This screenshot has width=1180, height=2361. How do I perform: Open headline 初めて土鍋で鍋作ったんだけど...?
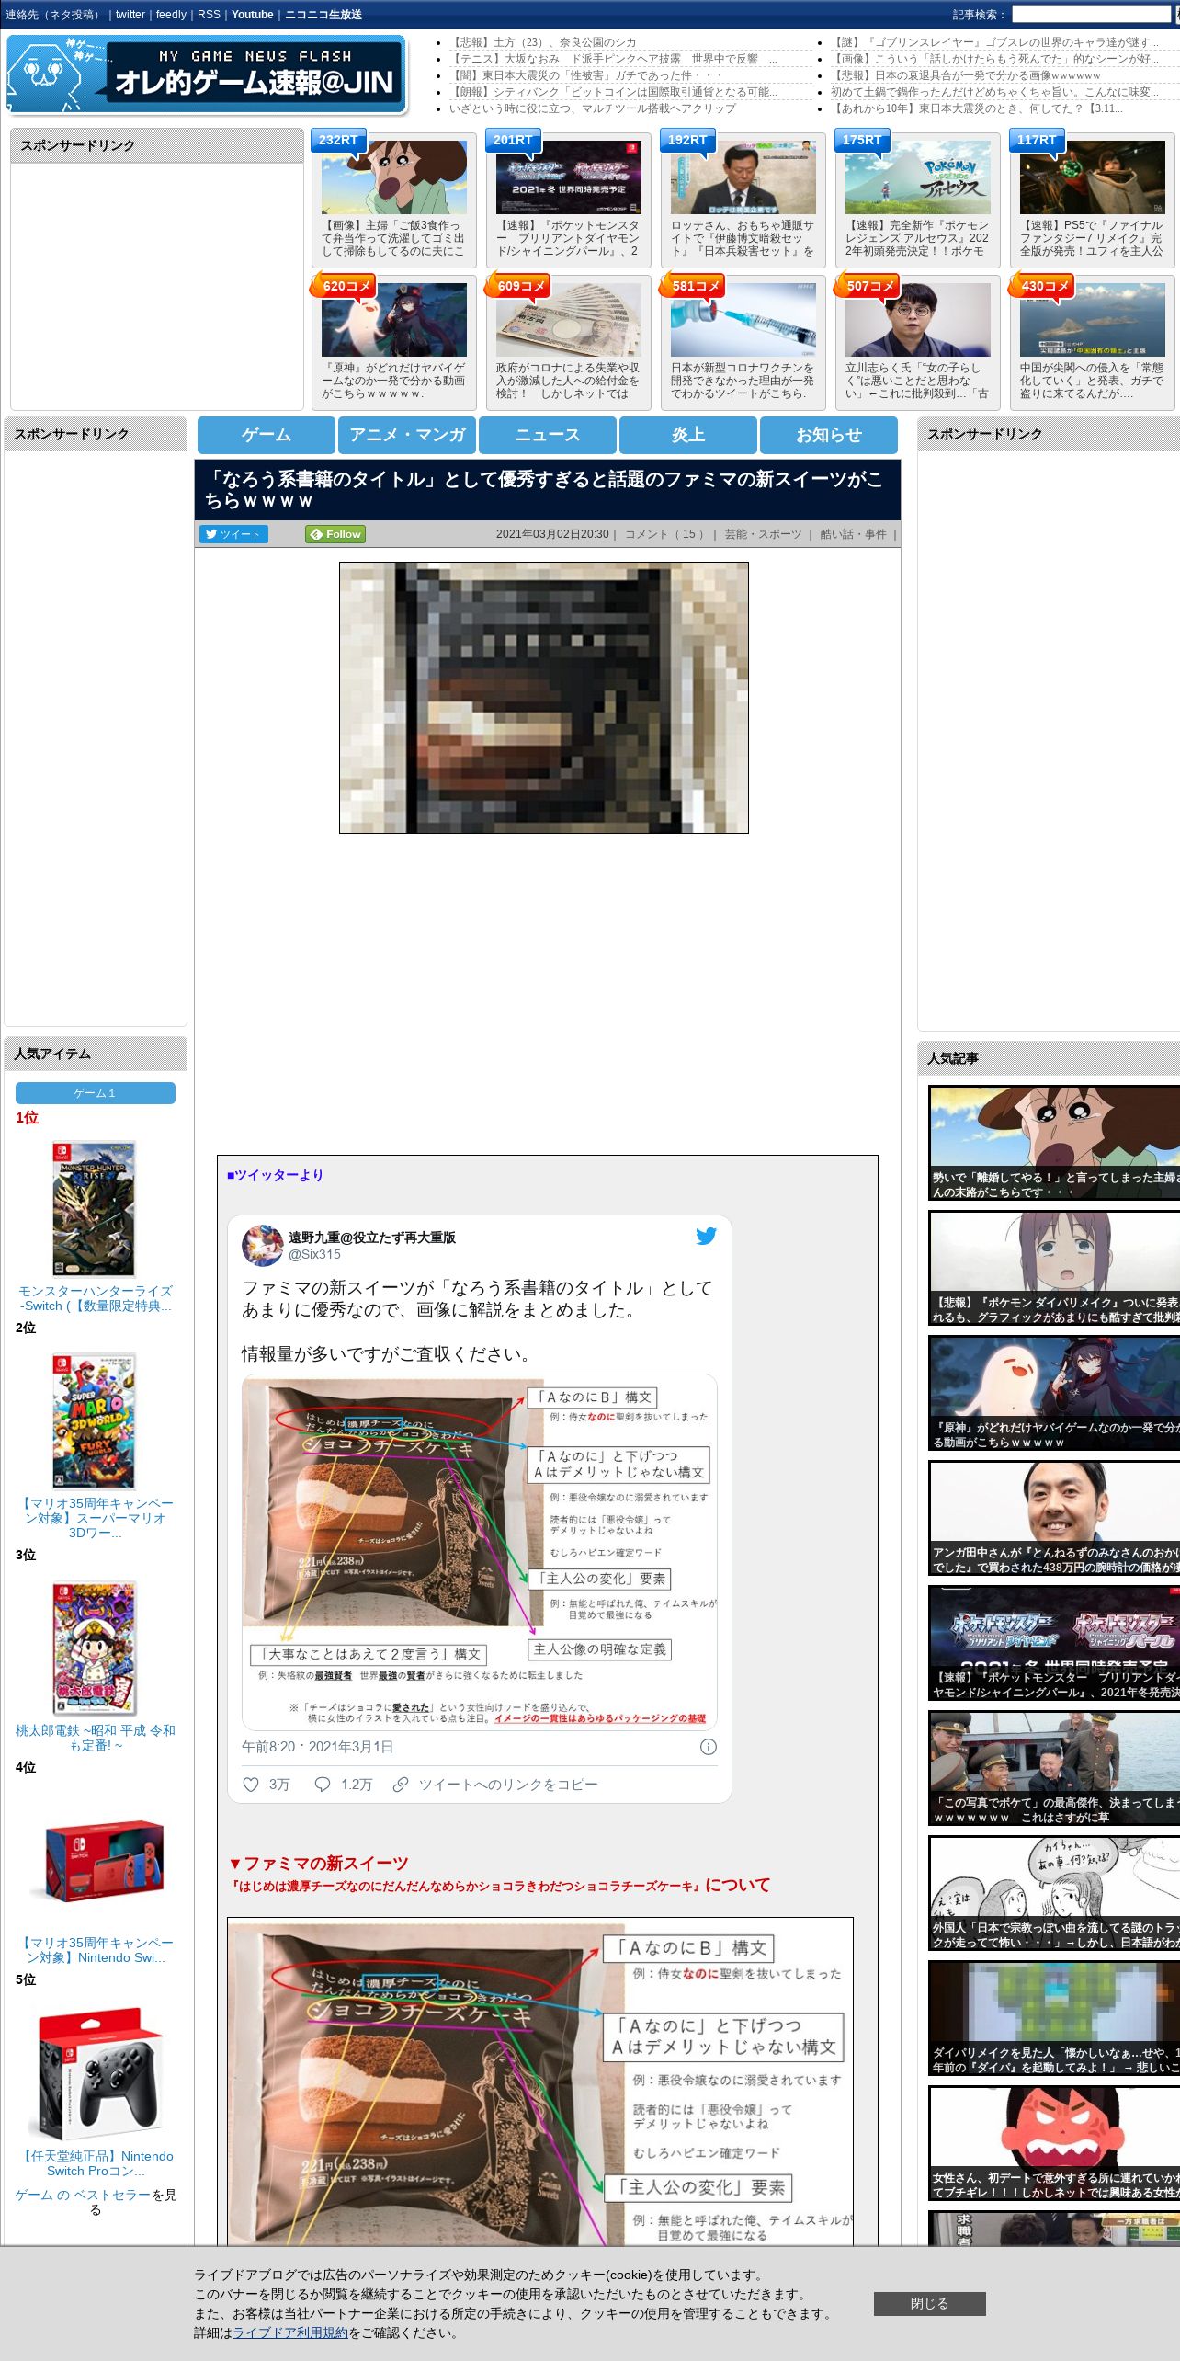pos(994,92)
